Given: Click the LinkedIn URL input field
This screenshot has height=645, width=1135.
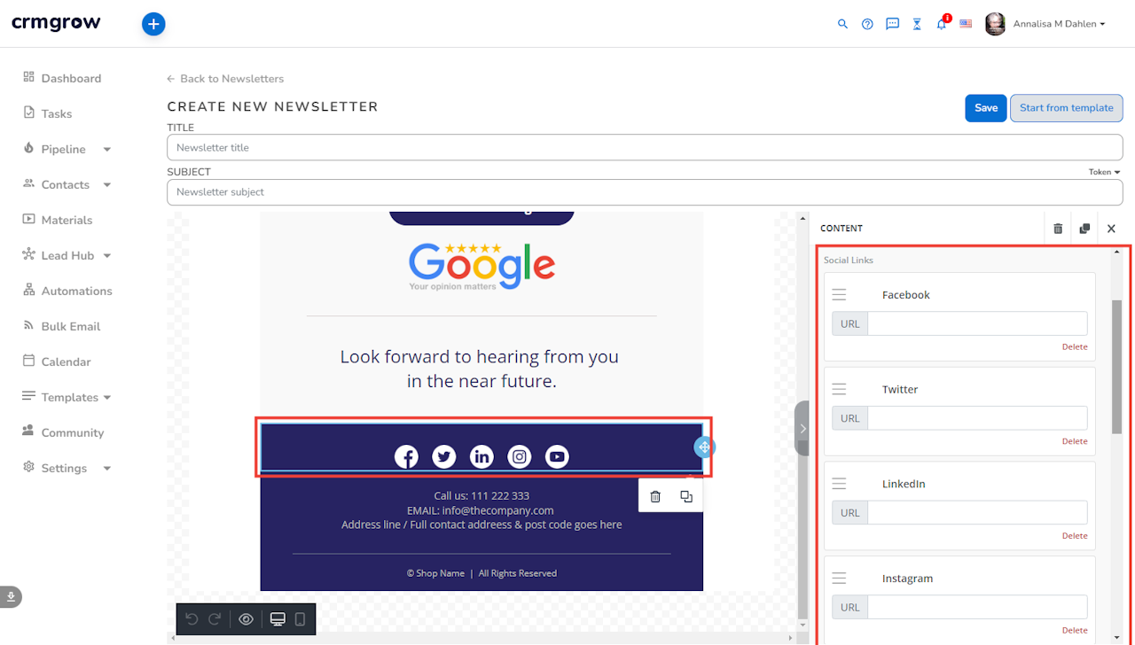Looking at the screenshot, I should (977, 512).
